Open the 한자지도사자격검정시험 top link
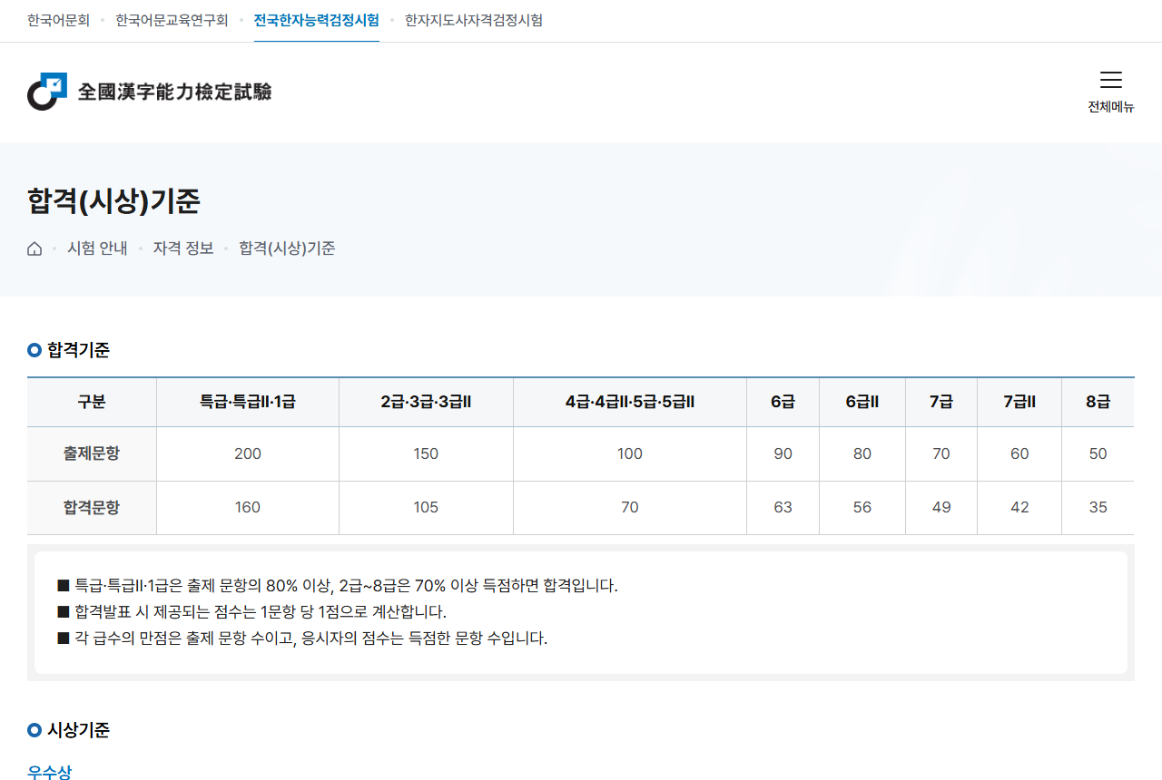This screenshot has width=1162, height=780. [474, 20]
